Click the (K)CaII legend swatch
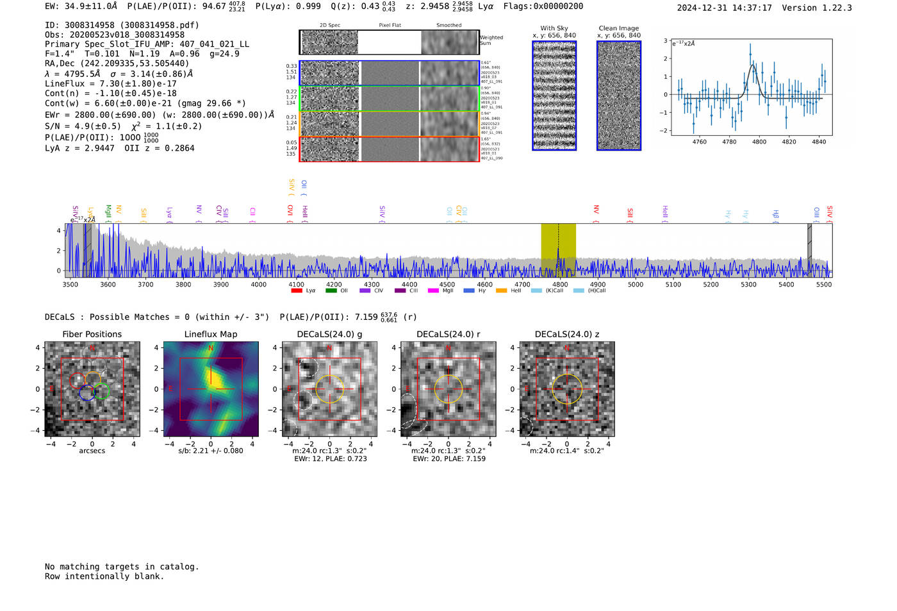 pos(536,290)
